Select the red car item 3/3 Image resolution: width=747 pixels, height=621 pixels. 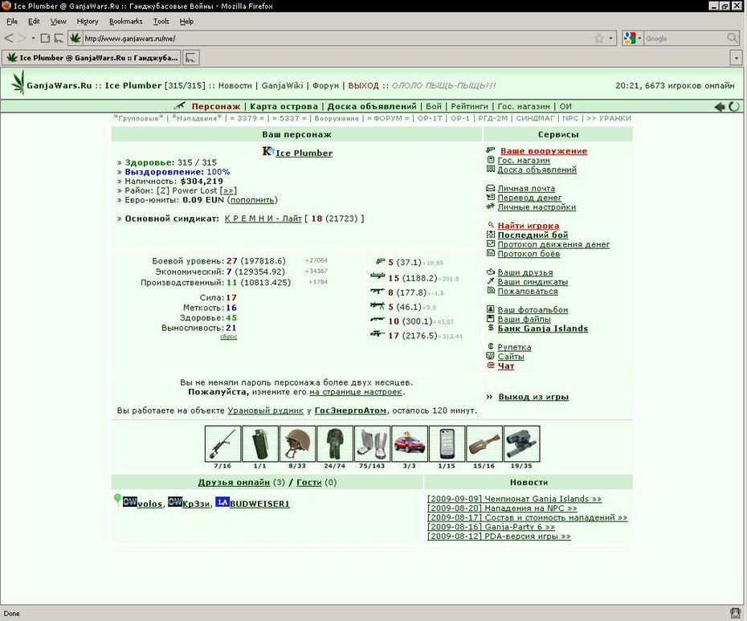(409, 443)
